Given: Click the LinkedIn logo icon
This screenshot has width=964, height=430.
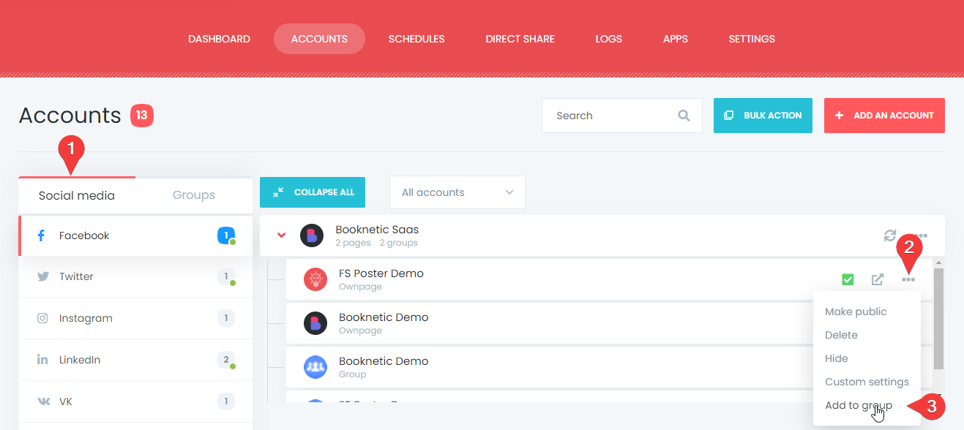Looking at the screenshot, I should click(43, 360).
